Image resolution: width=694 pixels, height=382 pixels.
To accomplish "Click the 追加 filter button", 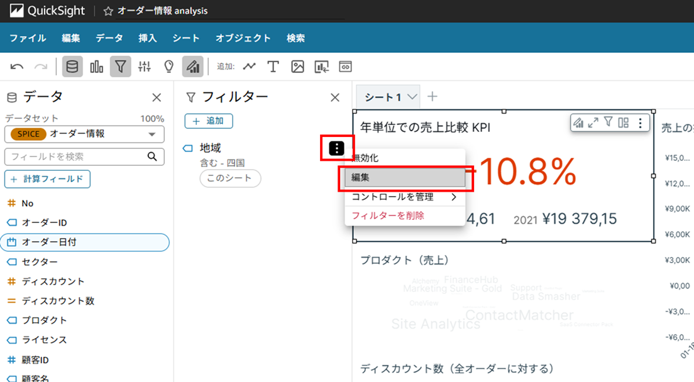I will (x=209, y=121).
